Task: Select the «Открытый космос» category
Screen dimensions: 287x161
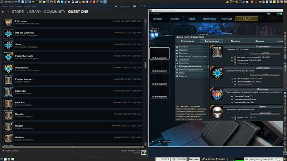Action: coord(192,66)
